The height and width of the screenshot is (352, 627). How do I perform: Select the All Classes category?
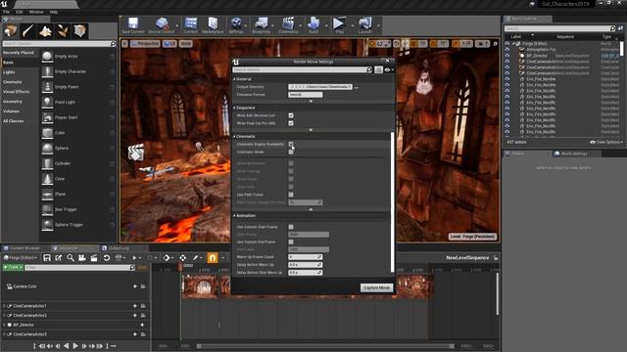pyautogui.click(x=13, y=121)
